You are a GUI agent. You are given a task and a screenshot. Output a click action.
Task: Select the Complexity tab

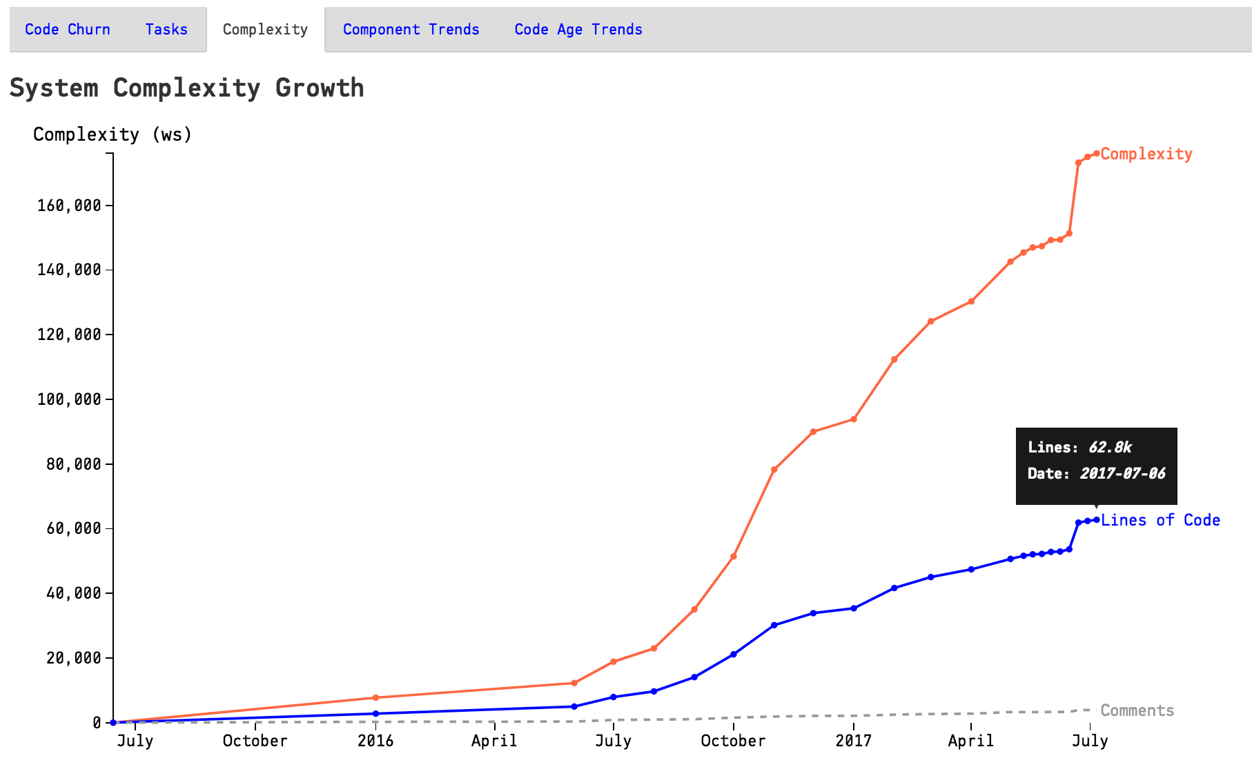point(264,29)
